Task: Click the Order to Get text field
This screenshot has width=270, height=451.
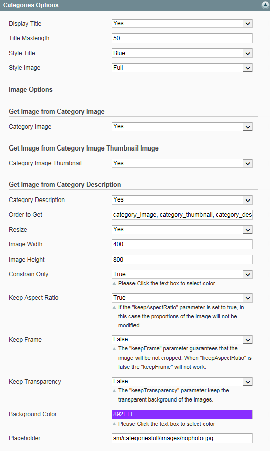Action: pos(182,215)
